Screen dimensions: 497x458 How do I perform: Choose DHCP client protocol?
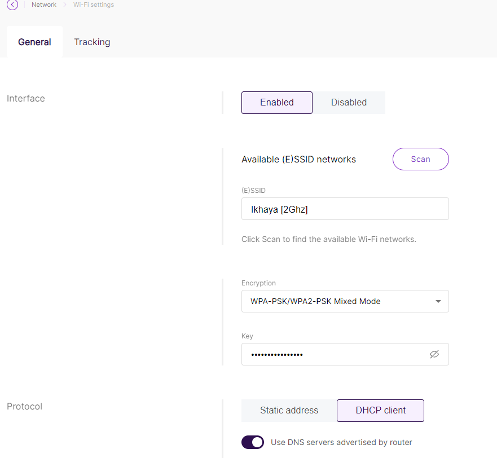click(x=380, y=411)
